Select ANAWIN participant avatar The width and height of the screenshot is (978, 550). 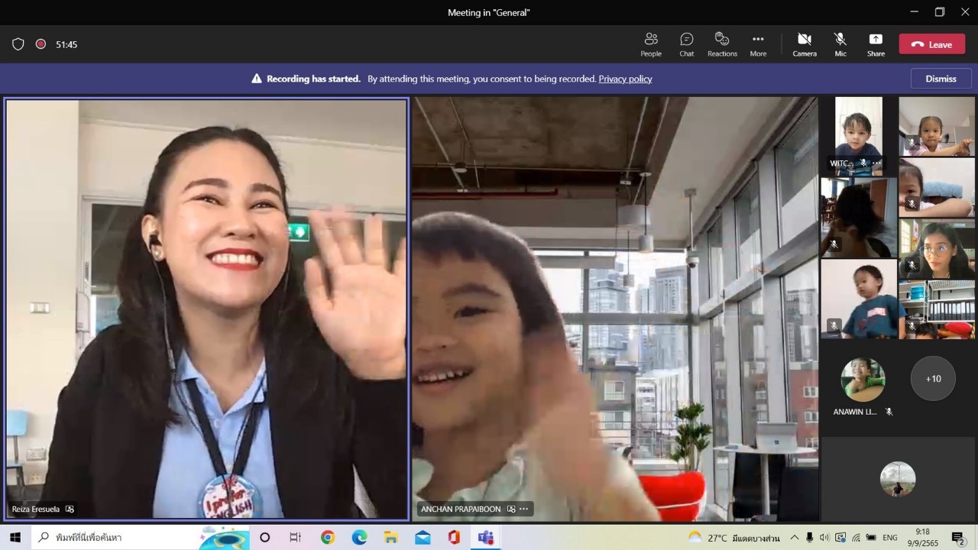tap(863, 379)
